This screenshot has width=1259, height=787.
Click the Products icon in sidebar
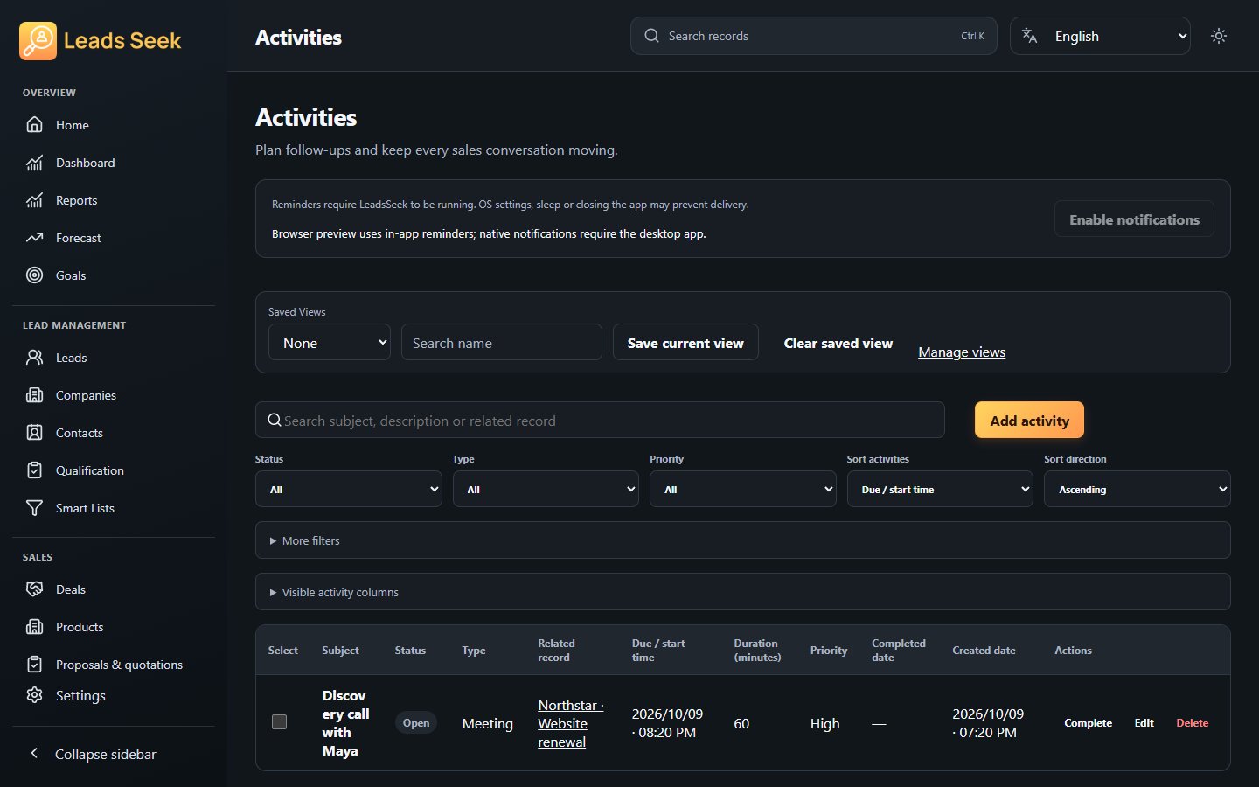[34, 627]
